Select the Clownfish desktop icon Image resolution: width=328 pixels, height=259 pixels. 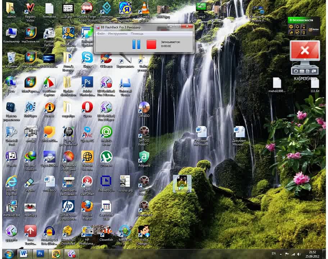106,233
